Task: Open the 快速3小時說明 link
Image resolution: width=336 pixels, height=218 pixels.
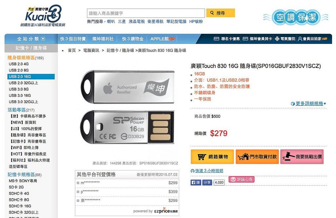Action: [207, 171]
